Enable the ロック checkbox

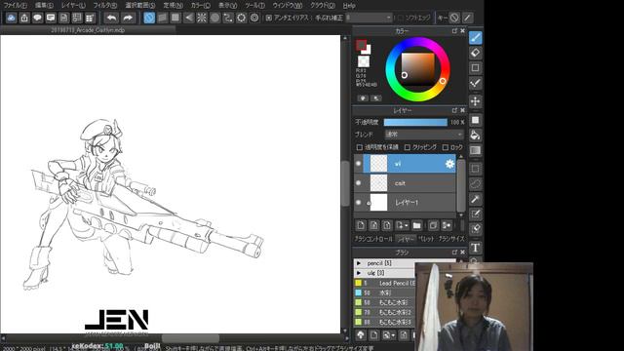coord(446,147)
